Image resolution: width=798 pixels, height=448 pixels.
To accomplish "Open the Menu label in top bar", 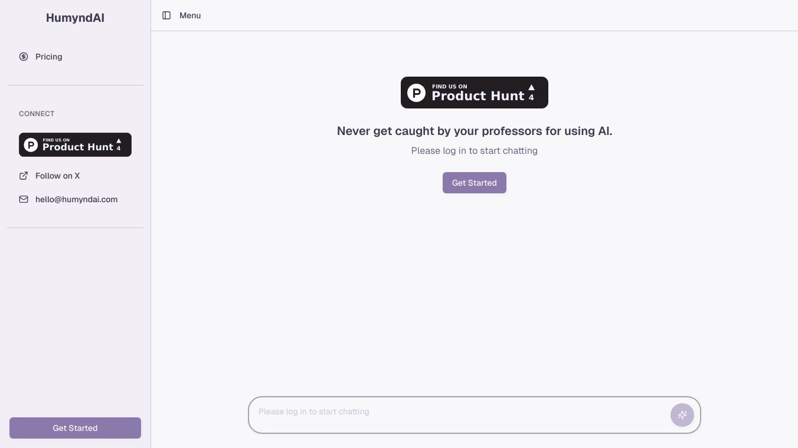I will (190, 15).
